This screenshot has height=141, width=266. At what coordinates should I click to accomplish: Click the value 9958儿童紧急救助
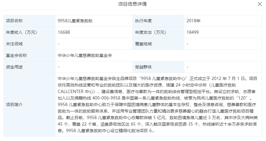pyautogui.click(x=75, y=21)
